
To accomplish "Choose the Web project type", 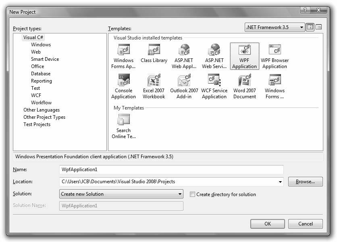I will click(x=36, y=52).
